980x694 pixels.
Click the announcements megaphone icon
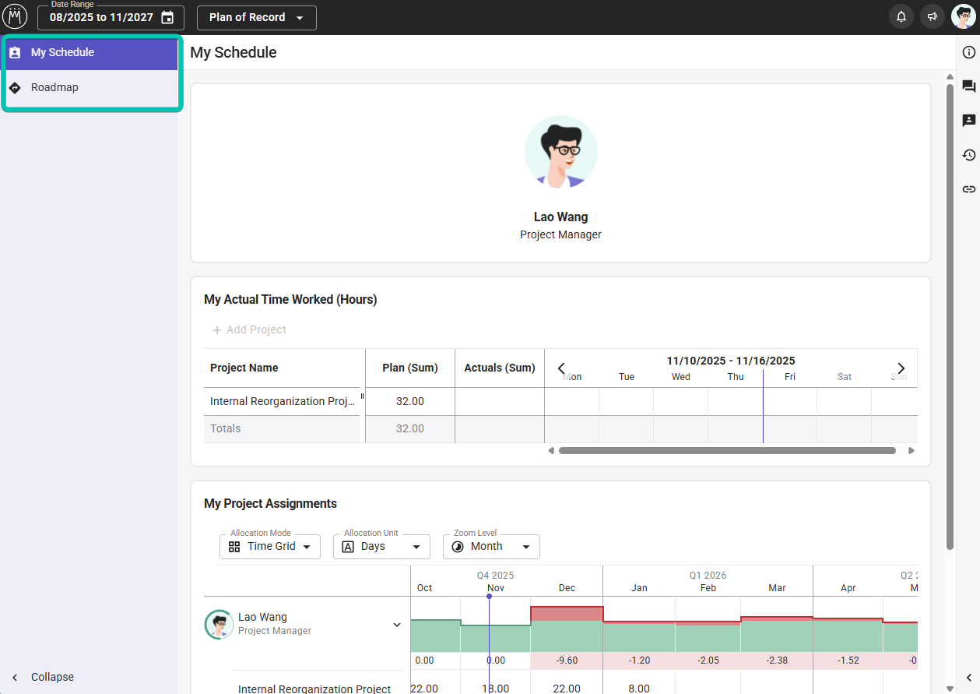pyautogui.click(x=932, y=17)
